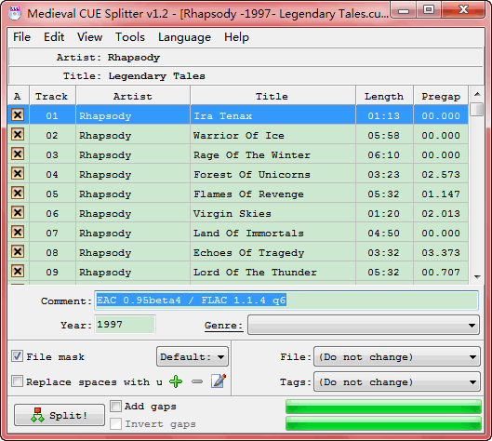
Task: Open the edit mask pencil icon
Action: click(219, 381)
